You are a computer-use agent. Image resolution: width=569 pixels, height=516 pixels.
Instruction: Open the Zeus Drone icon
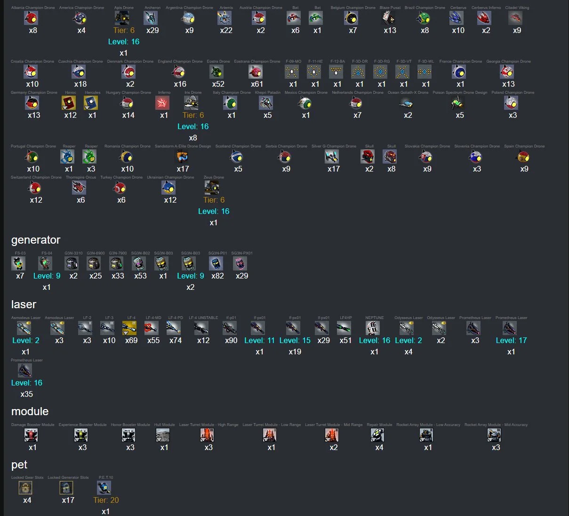click(x=212, y=188)
